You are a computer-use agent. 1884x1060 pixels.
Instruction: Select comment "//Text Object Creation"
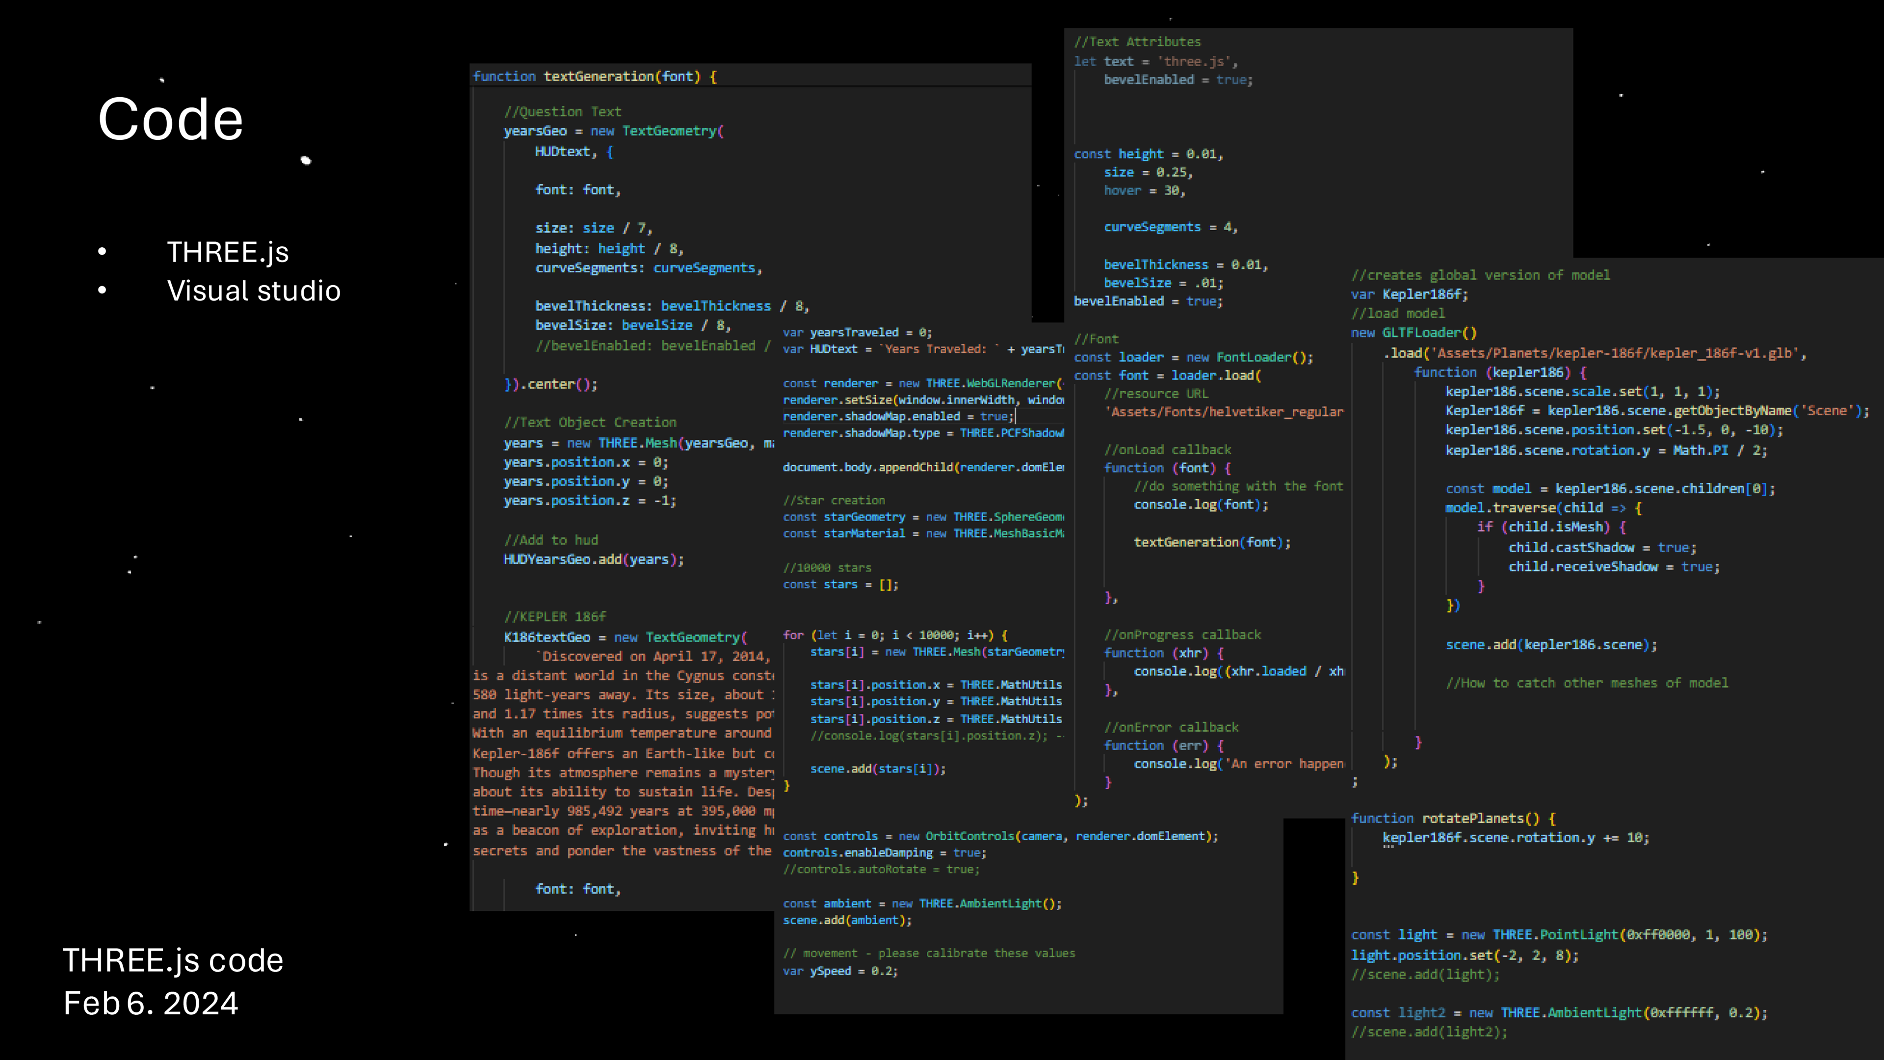pyautogui.click(x=590, y=422)
